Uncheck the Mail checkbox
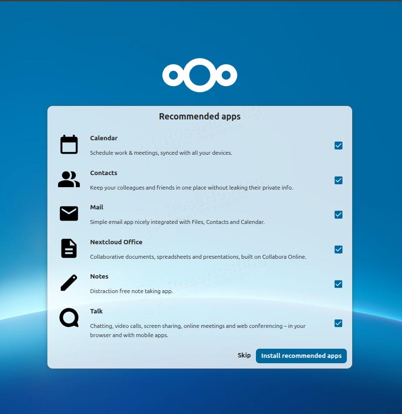 338,215
